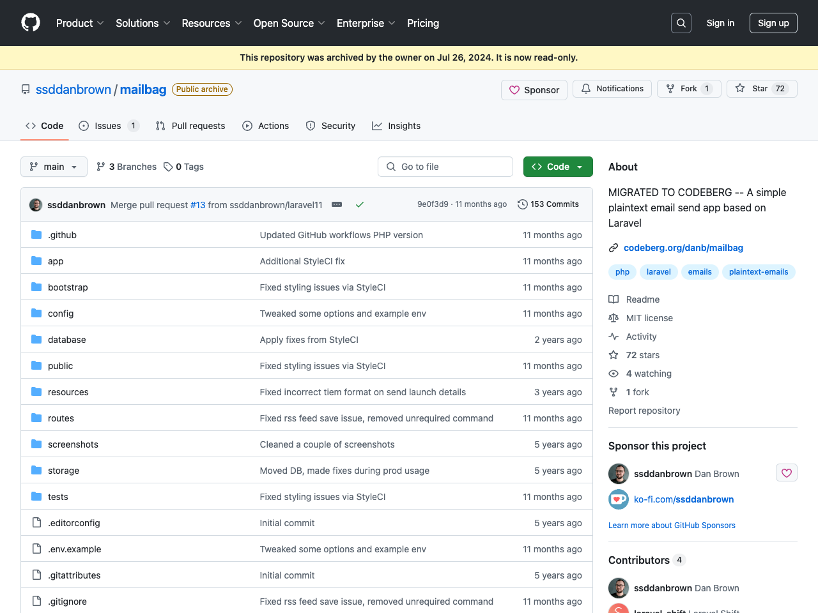
Task: Click the Fork button
Action: tap(689, 89)
